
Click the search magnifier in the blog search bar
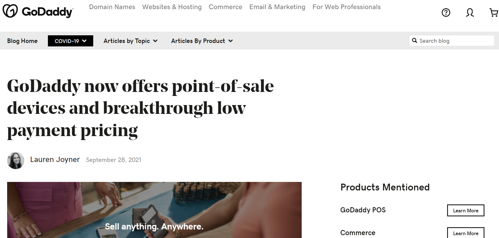[x=415, y=40]
